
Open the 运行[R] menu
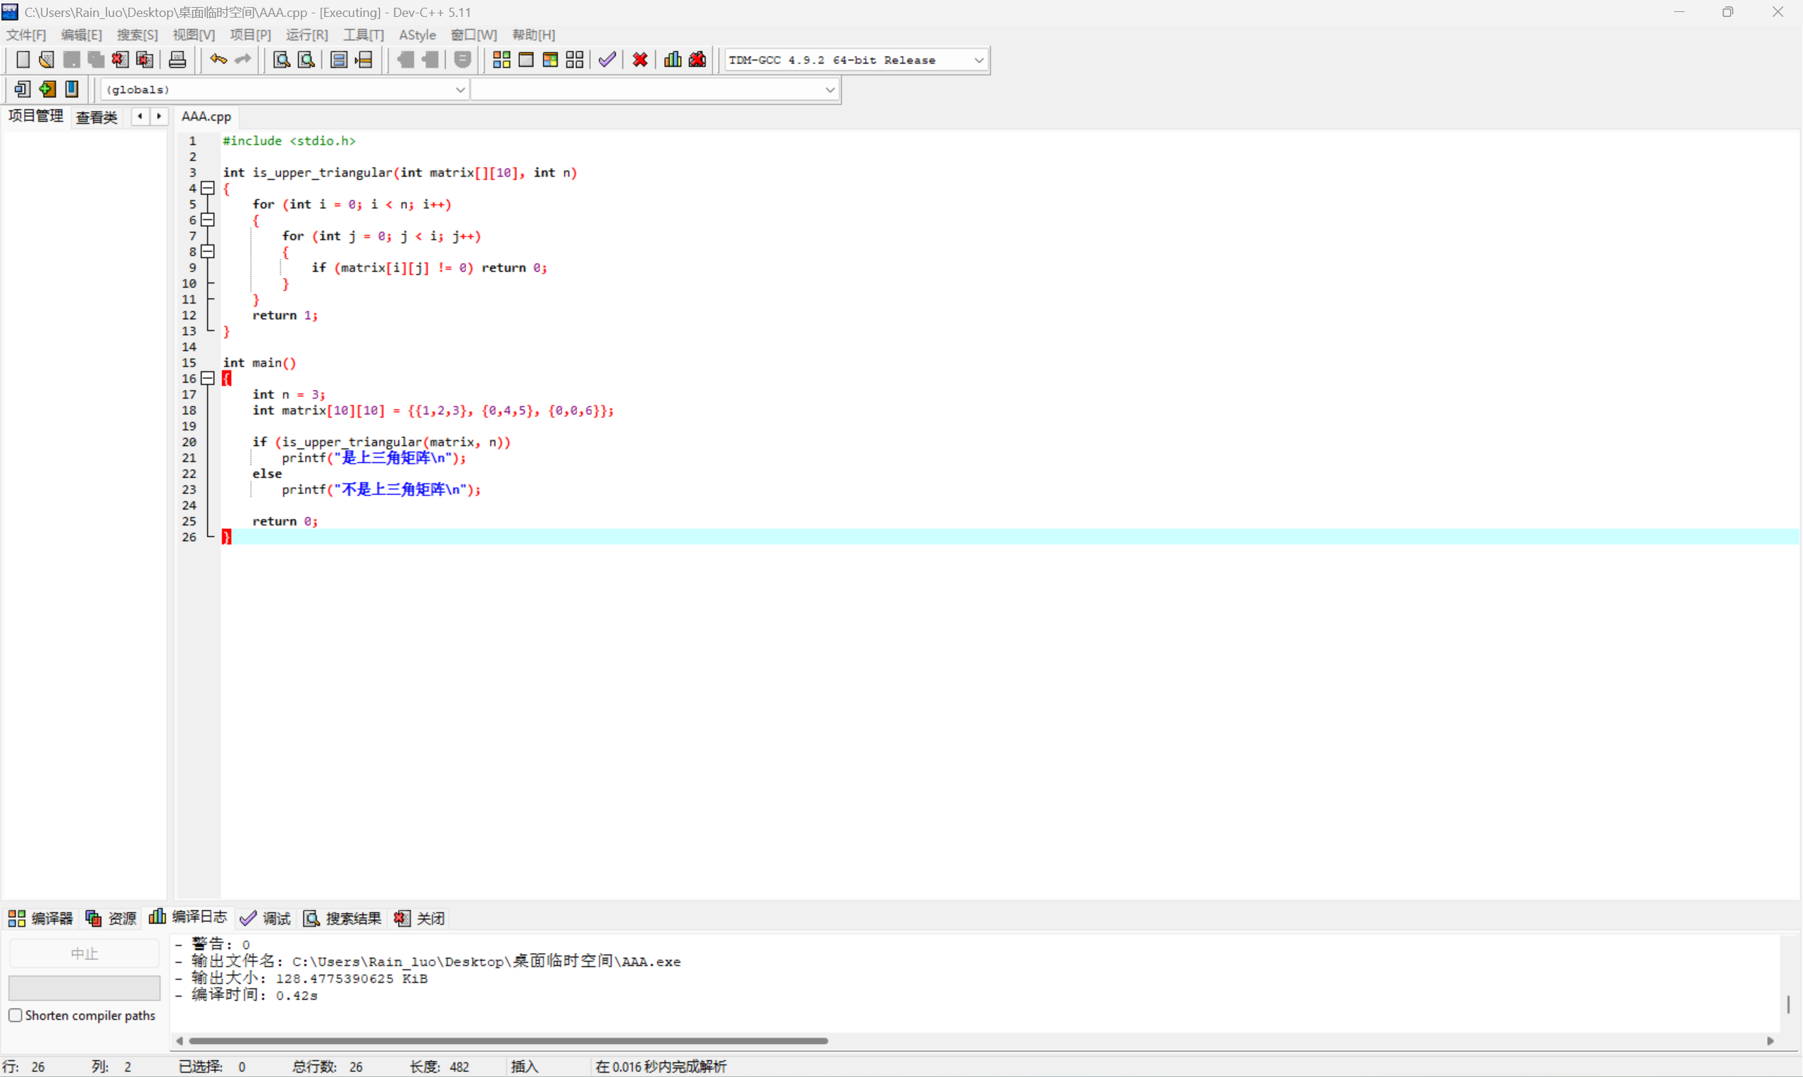click(x=306, y=35)
